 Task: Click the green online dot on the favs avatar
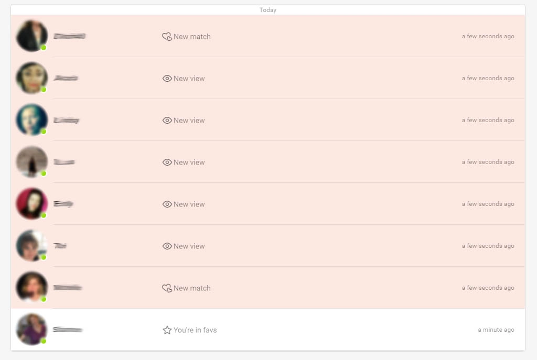(x=44, y=341)
